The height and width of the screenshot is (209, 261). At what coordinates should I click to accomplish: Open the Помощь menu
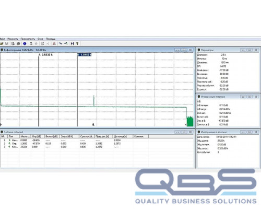pos(51,39)
